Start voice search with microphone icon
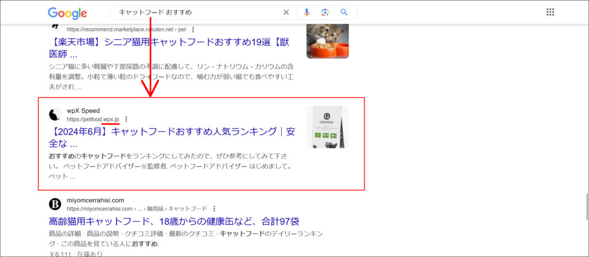The width and height of the screenshot is (589, 257). (x=307, y=12)
